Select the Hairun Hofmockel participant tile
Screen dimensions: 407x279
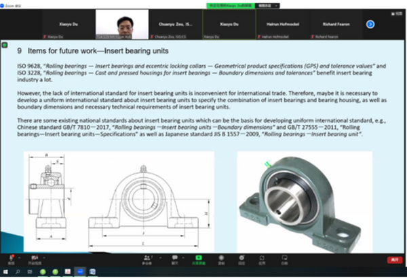click(x=283, y=24)
